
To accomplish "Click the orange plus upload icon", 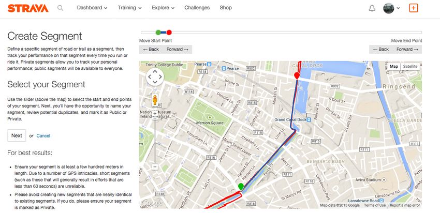I will pyautogui.click(x=414, y=8).
